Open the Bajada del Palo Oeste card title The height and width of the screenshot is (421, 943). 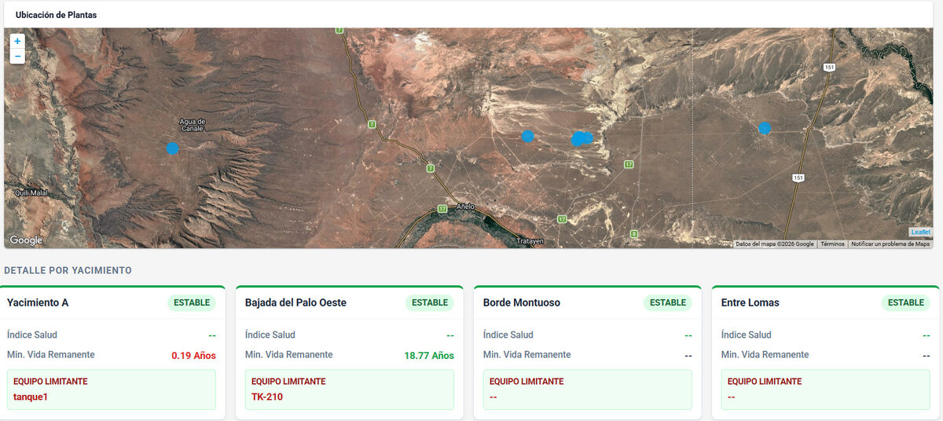click(295, 302)
